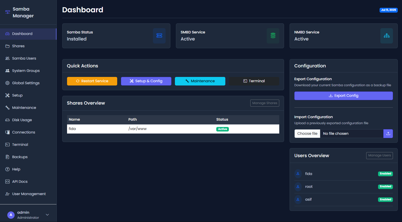Open the Samba Users menu item
This screenshot has width=402, height=222.
pyautogui.click(x=28, y=58)
